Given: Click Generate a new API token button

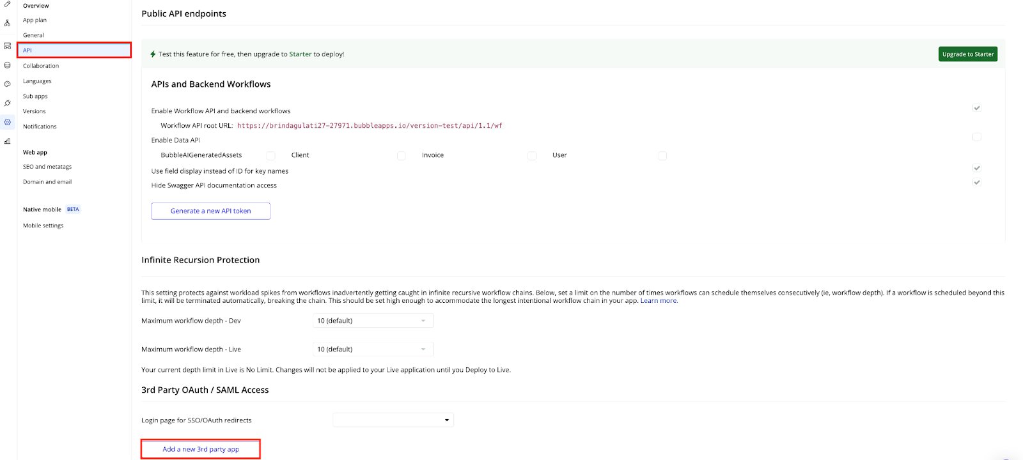Looking at the screenshot, I should coord(210,211).
